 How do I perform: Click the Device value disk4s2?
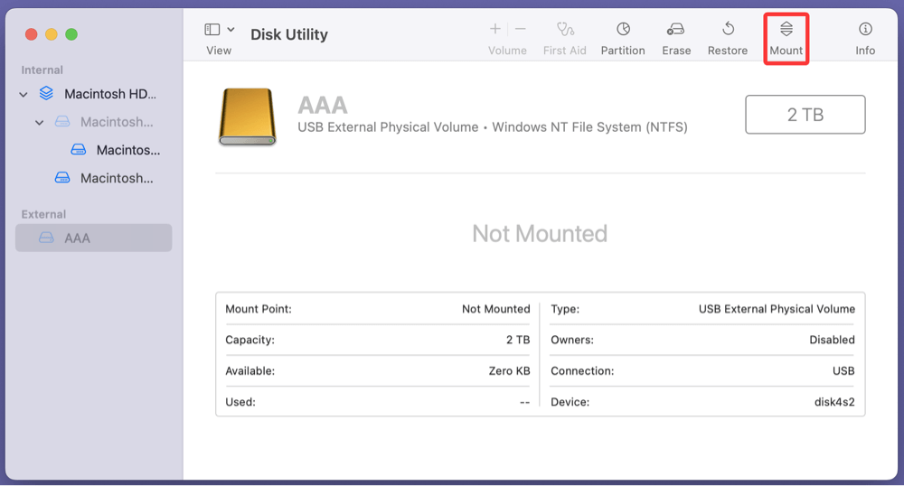point(834,402)
